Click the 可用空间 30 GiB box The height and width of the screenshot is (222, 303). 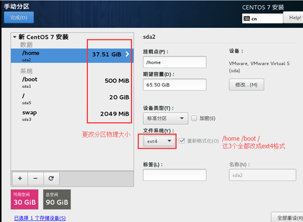(25, 199)
